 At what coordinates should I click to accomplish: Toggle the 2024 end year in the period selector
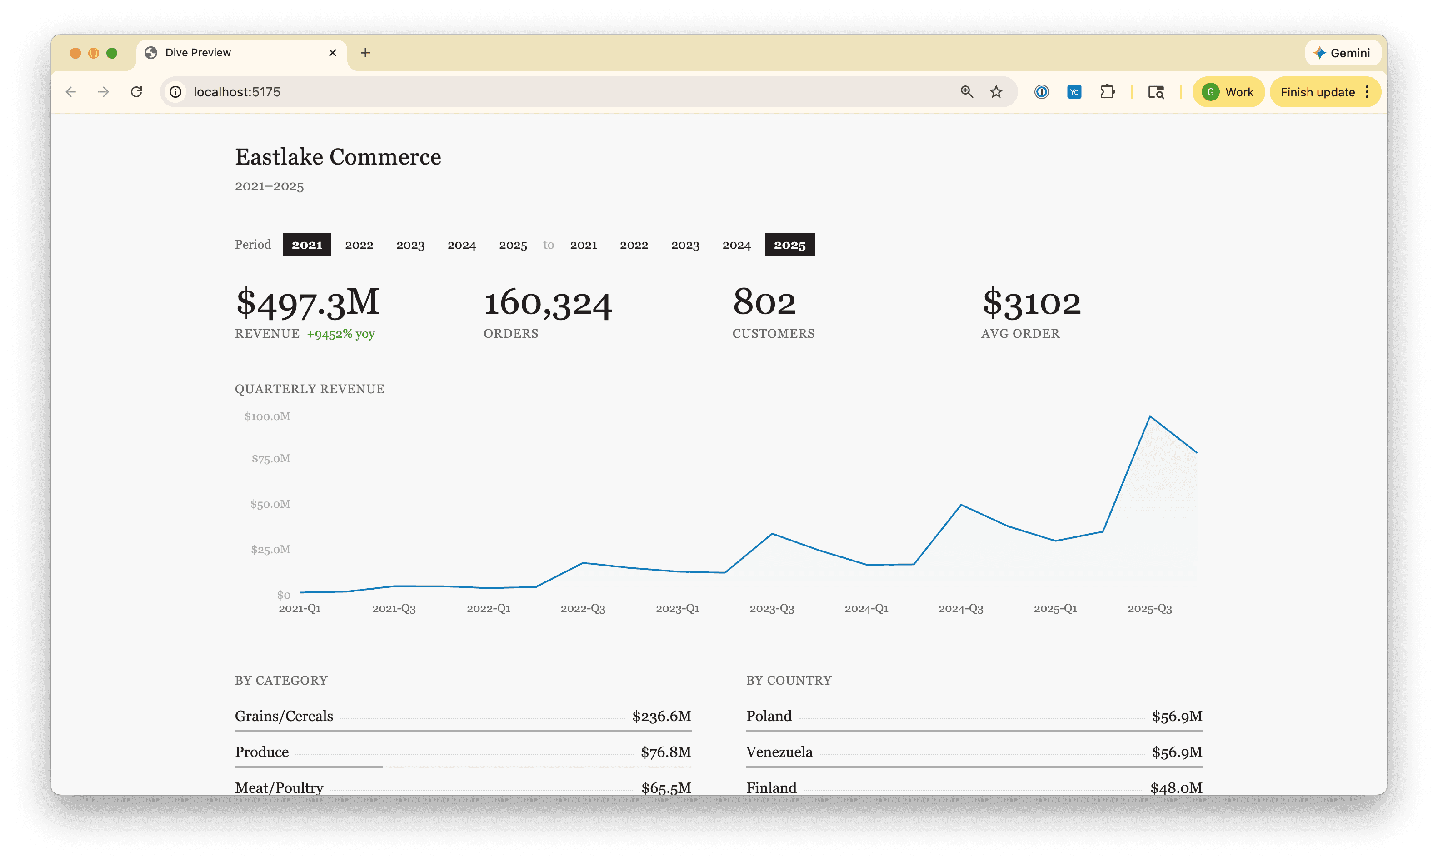[736, 245]
